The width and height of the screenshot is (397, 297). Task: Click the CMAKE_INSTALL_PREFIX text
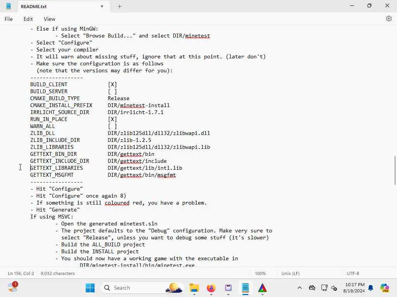(x=61, y=105)
